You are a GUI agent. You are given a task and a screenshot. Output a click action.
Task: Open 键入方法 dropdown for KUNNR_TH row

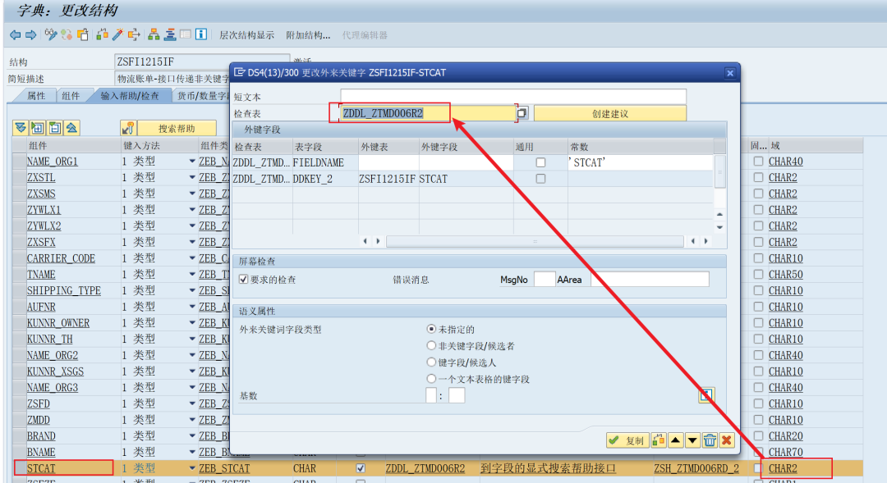(191, 339)
